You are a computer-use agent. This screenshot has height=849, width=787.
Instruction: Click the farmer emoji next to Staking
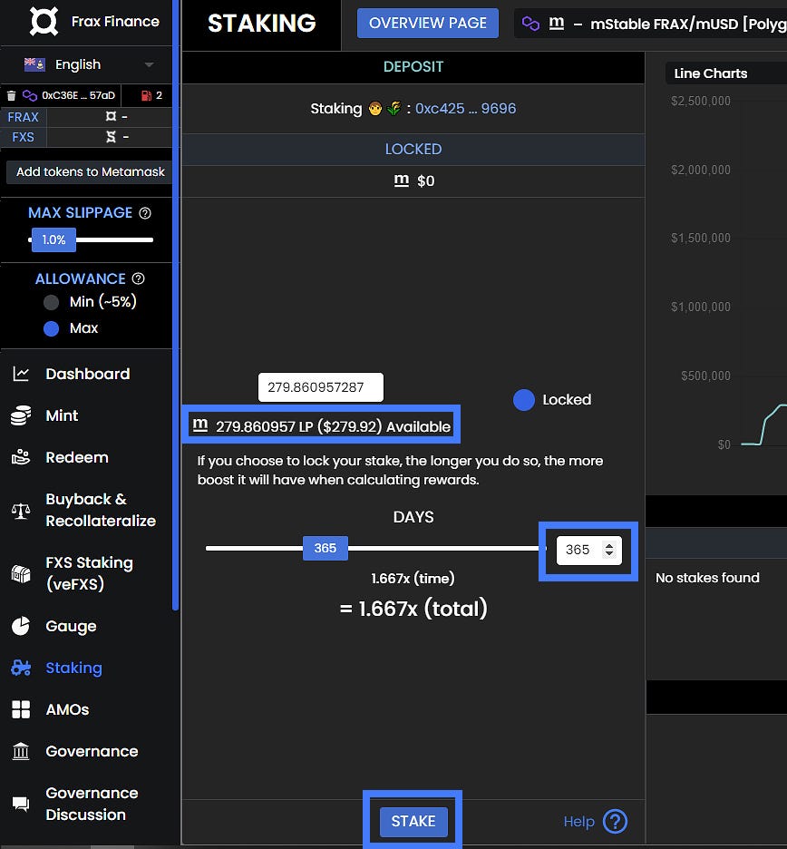pos(375,108)
